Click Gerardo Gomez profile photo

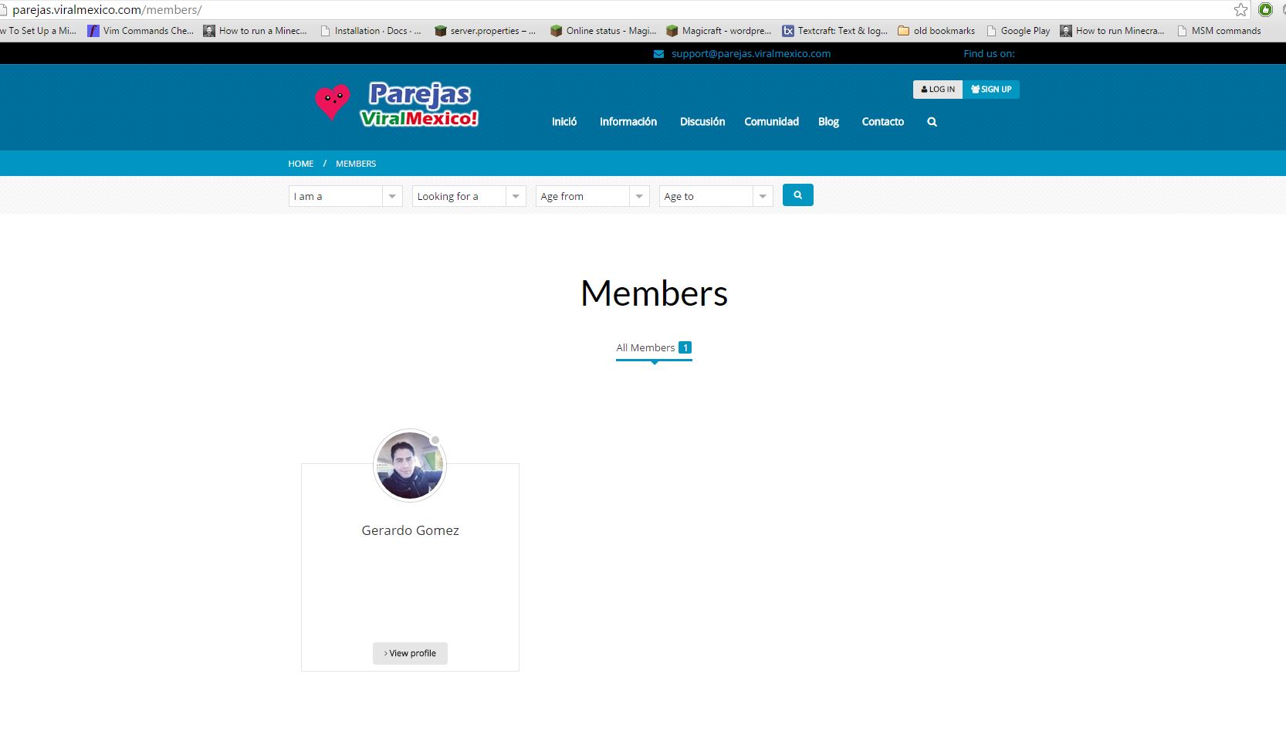[x=410, y=465]
